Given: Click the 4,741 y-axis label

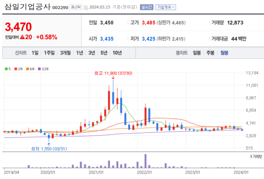Looking at the screenshot, I should [x=251, y=123].
